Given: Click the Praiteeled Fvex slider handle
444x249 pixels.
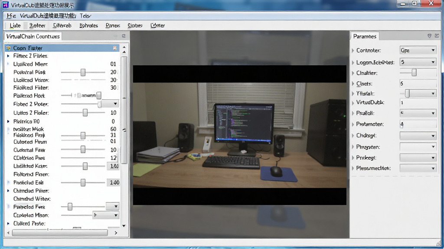Looking at the screenshot, I should [70, 207].
